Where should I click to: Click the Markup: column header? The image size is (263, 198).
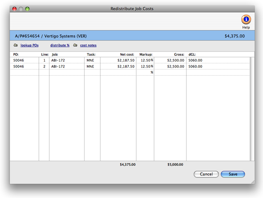(x=146, y=54)
